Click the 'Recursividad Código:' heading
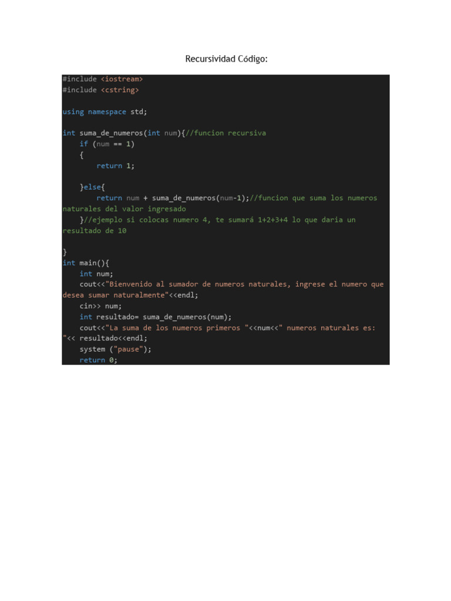Screen dimensions: 451x601 [x=226, y=59]
